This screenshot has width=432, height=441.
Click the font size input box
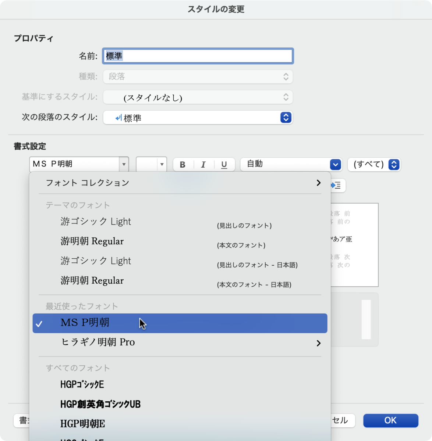click(147, 164)
